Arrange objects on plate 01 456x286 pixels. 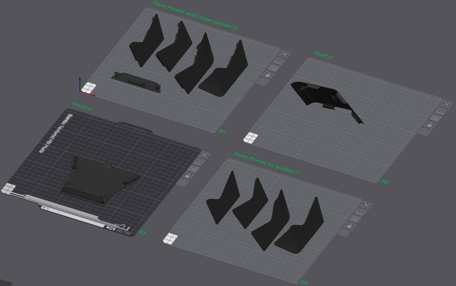[273, 68]
